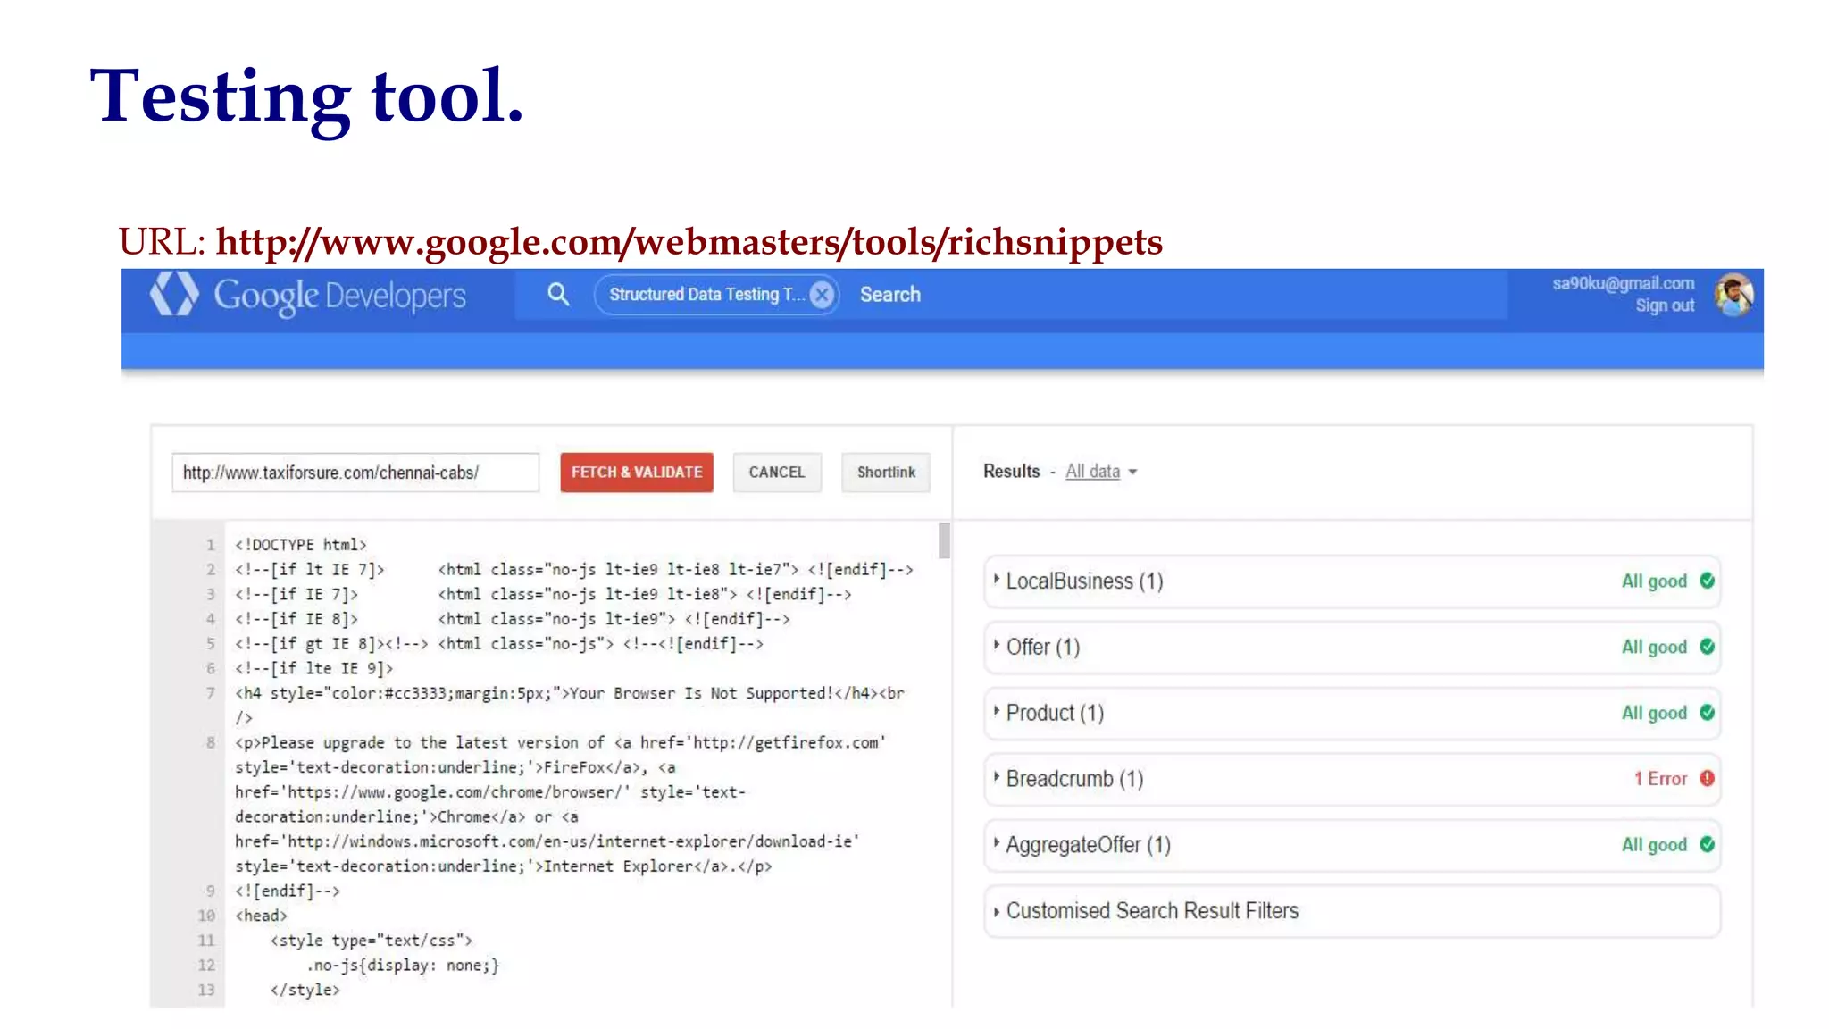Remove the Structured Data Testing Tool search chip
The image size is (1829, 1029).
[x=822, y=295]
